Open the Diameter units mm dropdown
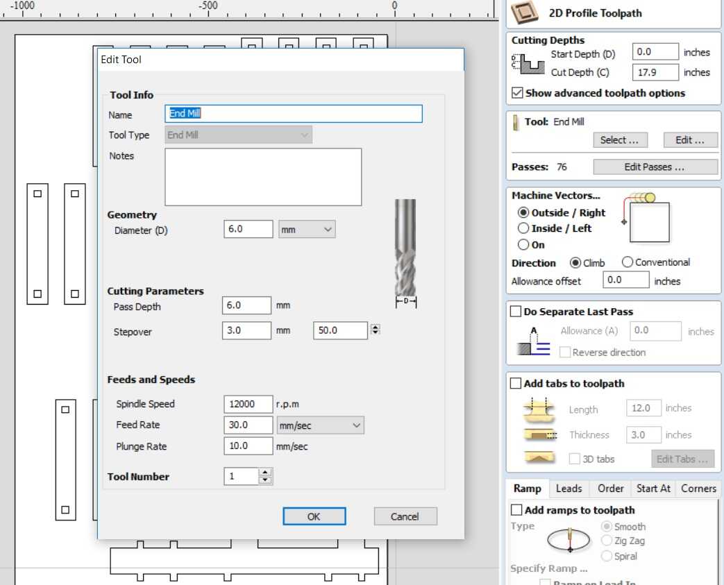Viewport: 724px width, 585px height. (x=307, y=229)
